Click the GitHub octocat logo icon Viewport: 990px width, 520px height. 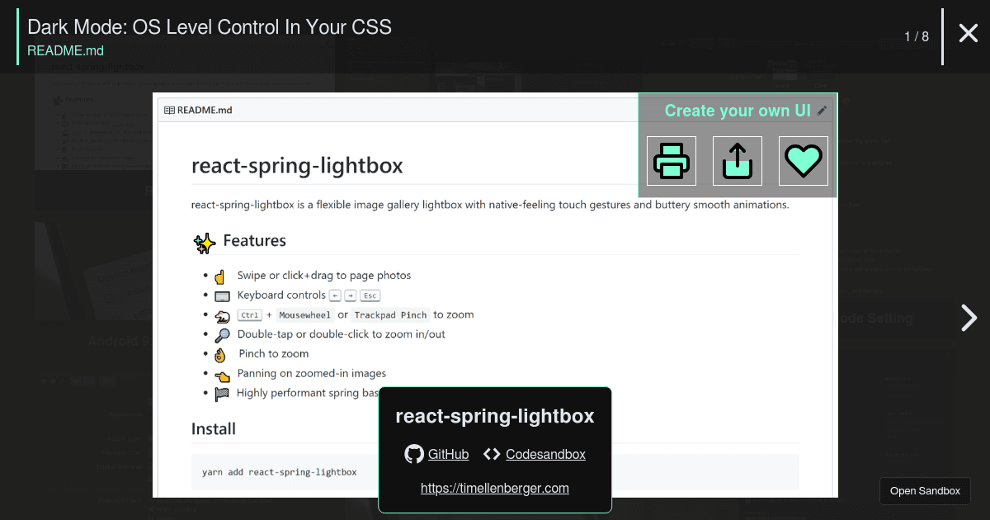tap(414, 454)
